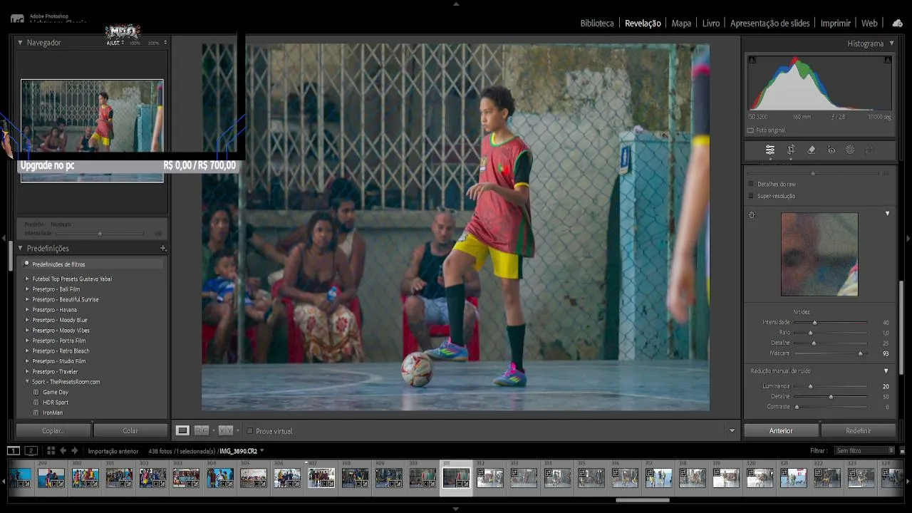This screenshot has height=513, width=912.
Task: Apply the IronMan preset
Action: pos(53,413)
